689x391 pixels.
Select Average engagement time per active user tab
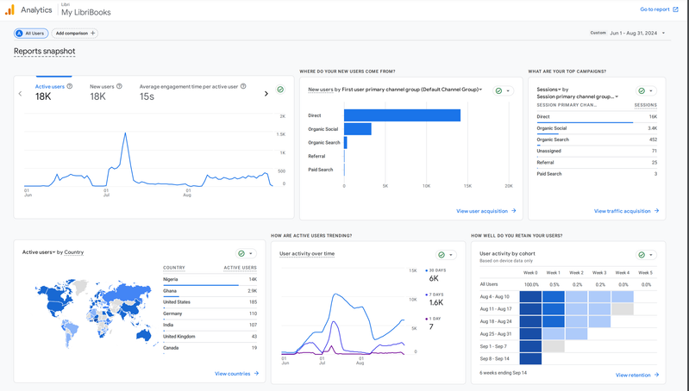tap(192, 92)
